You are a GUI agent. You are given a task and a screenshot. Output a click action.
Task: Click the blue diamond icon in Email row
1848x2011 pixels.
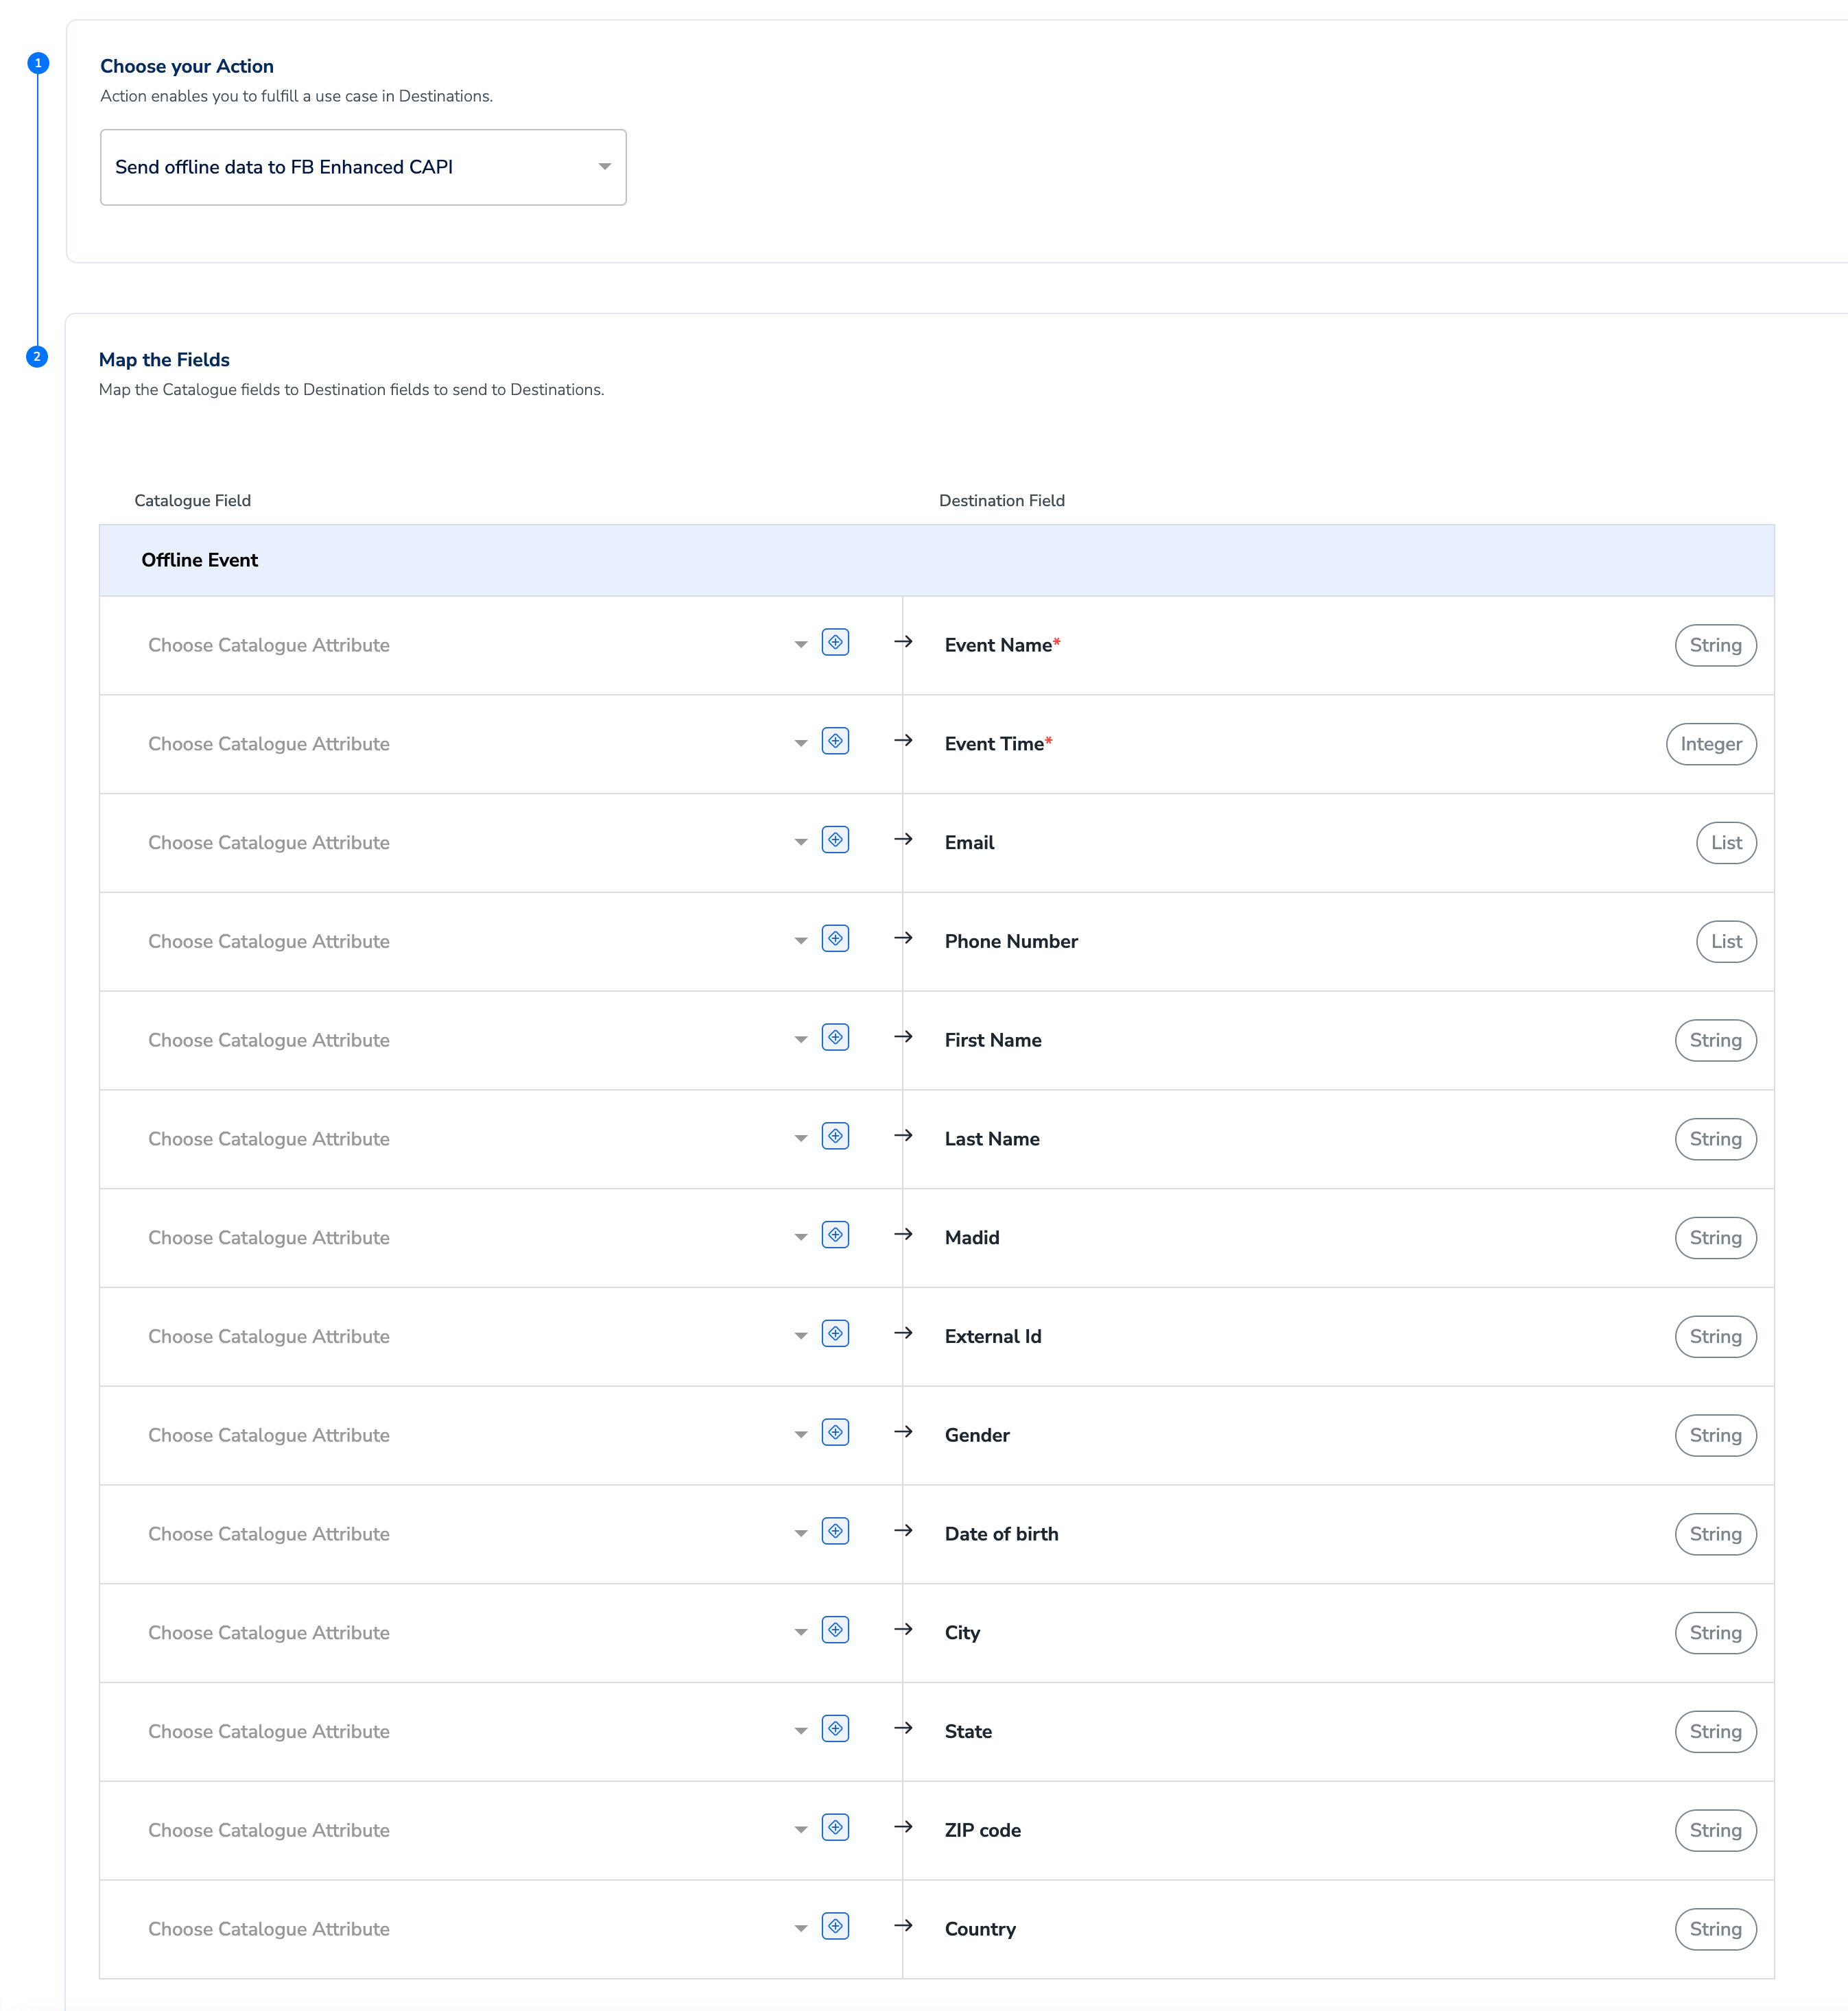pyautogui.click(x=835, y=840)
